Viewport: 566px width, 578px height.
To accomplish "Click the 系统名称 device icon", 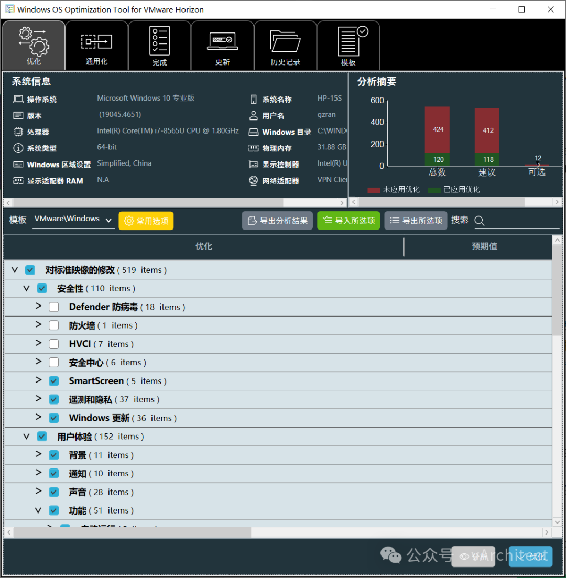I will [x=253, y=99].
